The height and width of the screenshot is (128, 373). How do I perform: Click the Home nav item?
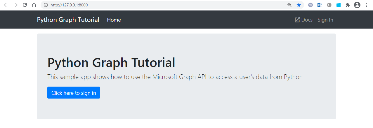(x=114, y=20)
